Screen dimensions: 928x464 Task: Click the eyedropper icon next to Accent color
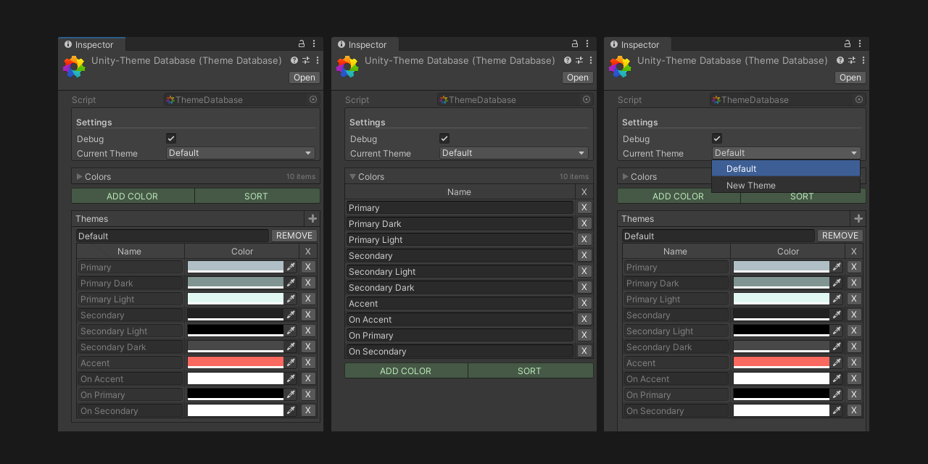click(x=291, y=362)
